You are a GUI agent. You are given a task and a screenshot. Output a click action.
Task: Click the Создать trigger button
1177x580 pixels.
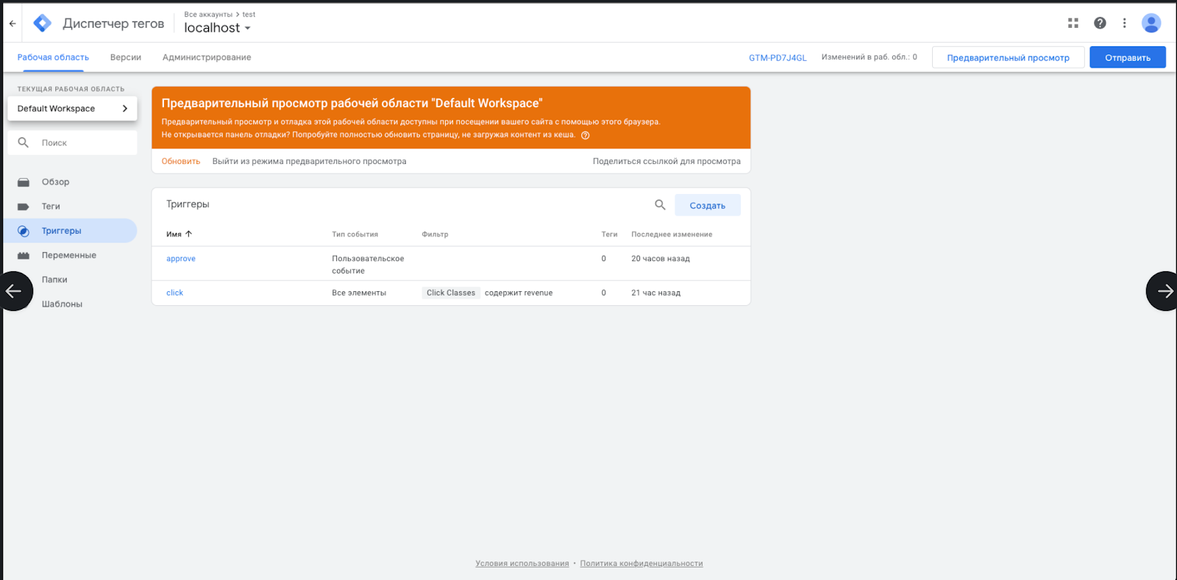[708, 206]
